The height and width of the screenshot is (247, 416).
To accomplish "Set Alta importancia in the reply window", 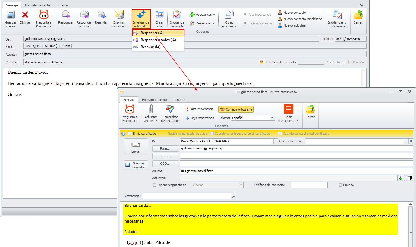I will [x=200, y=109].
